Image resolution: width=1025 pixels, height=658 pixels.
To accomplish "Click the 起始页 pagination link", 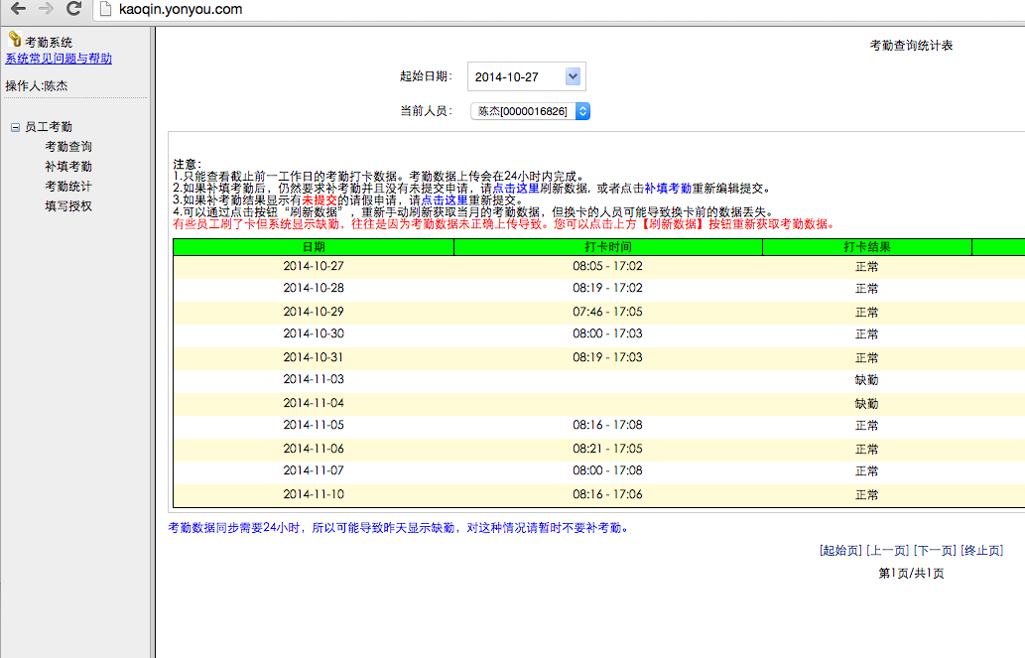I will 840,551.
